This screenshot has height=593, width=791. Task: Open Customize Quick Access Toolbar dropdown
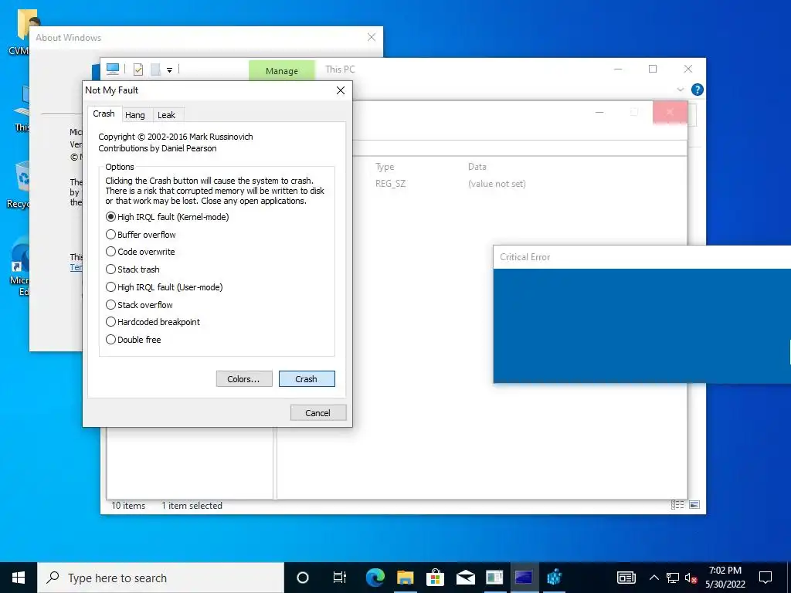pyautogui.click(x=169, y=70)
